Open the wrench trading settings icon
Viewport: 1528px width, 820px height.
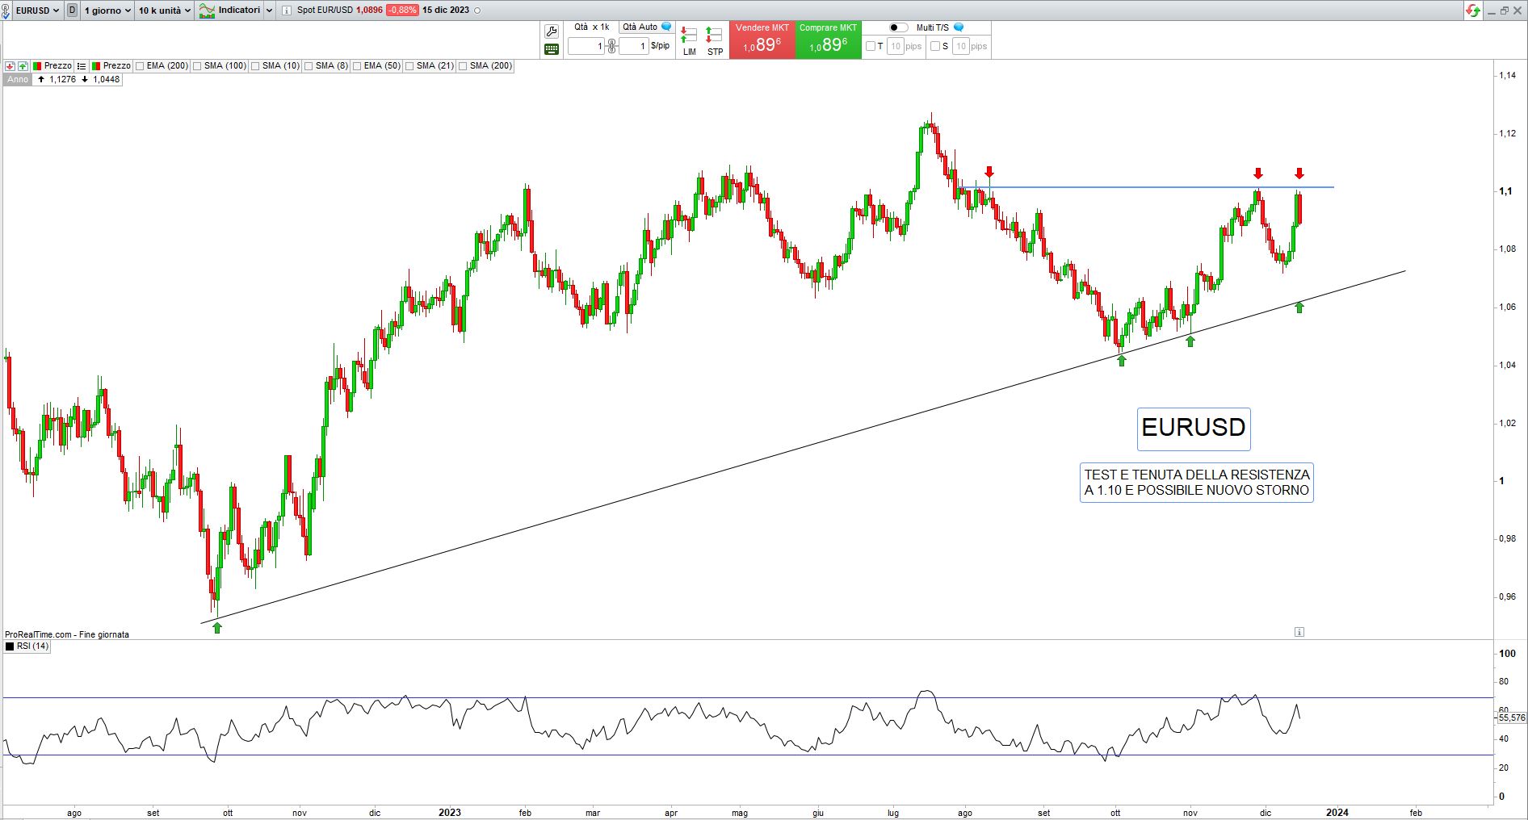[x=552, y=31]
